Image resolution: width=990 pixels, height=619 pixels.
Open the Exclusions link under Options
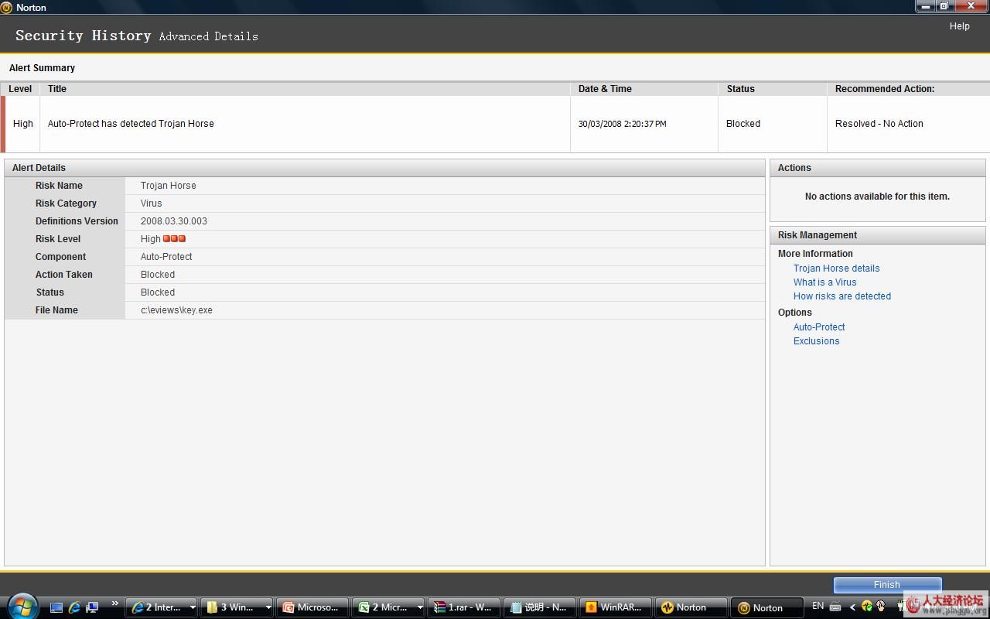pos(816,341)
